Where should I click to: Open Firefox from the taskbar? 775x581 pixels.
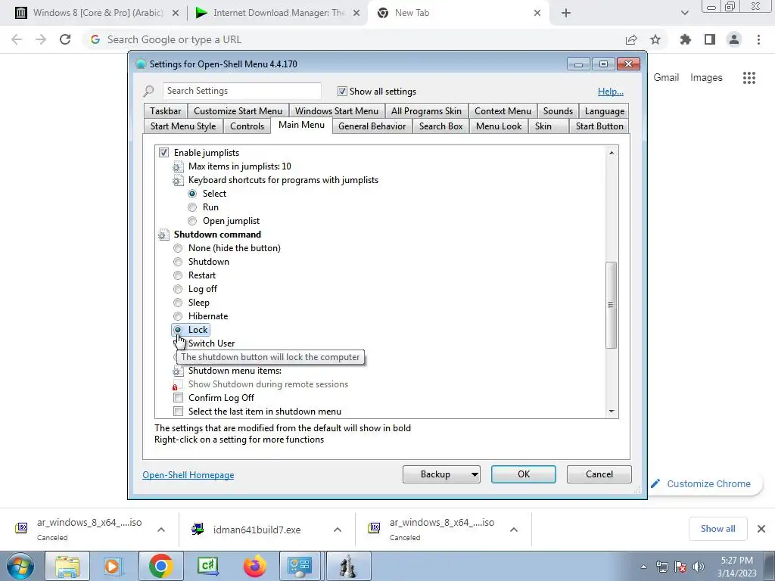pos(254,566)
